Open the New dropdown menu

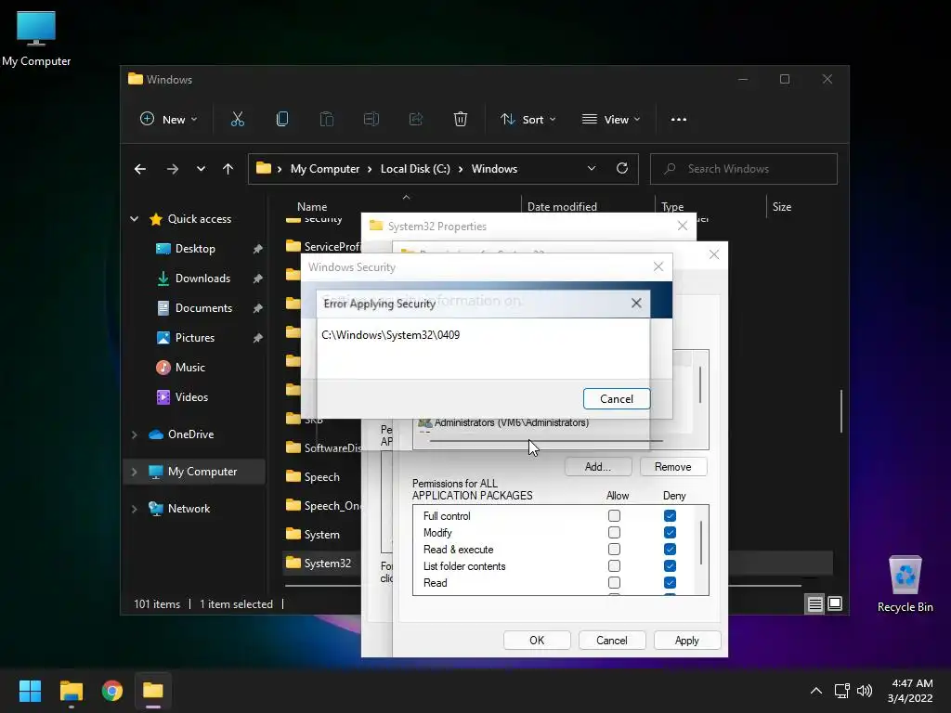[x=169, y=120]
